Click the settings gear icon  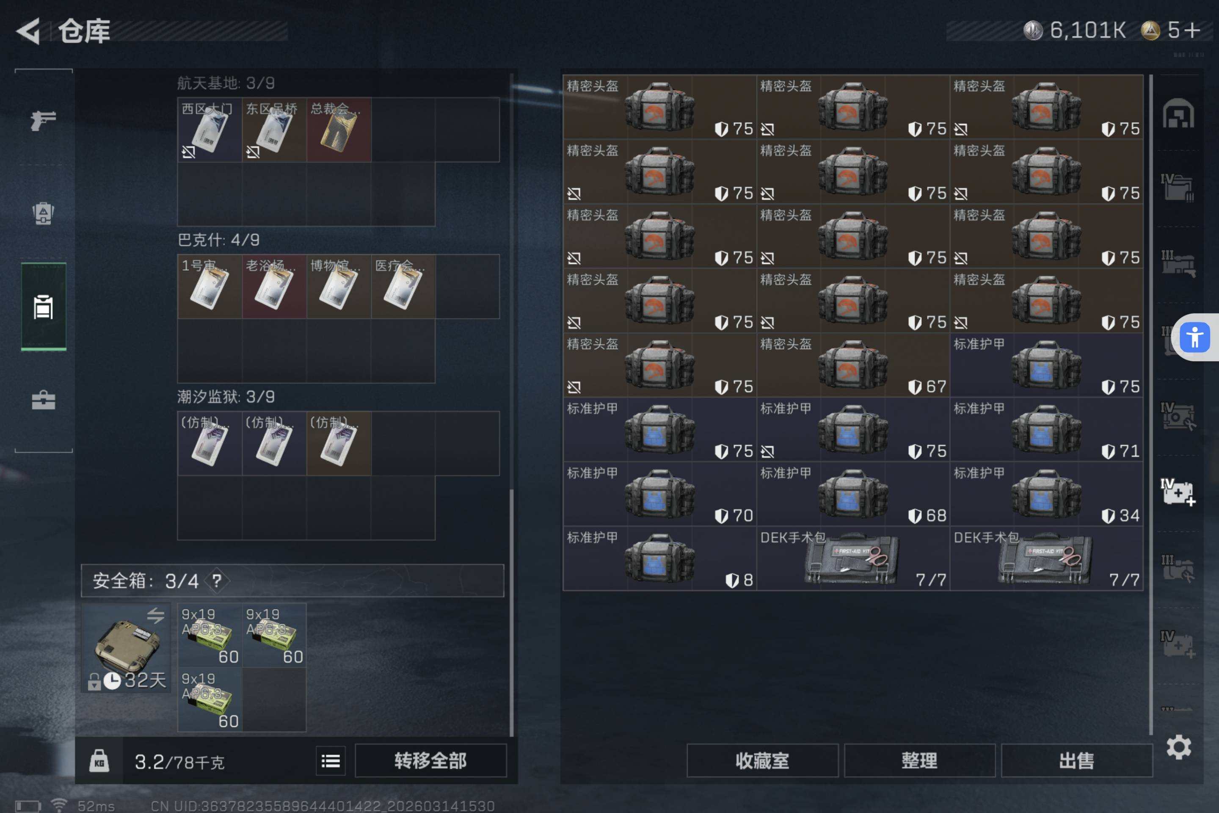pyautogui.click(x=1178, y=747)
